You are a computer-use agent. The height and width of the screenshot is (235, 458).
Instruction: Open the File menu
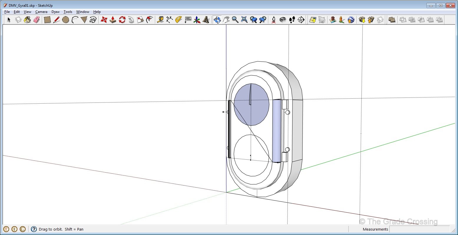click(x=7, y=12)
